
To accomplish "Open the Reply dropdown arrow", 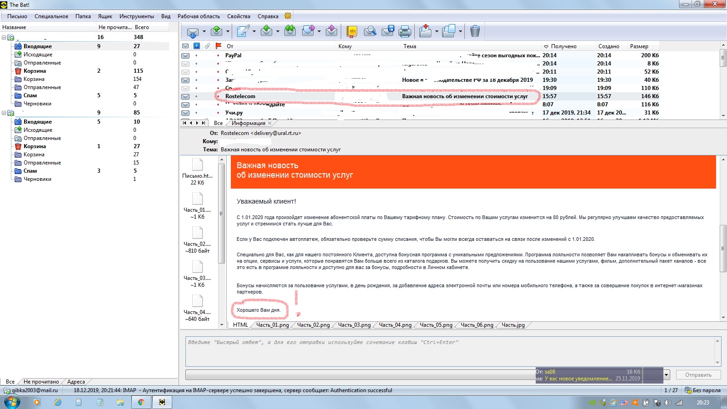I will pyautogui.click(x=278, y=31).
